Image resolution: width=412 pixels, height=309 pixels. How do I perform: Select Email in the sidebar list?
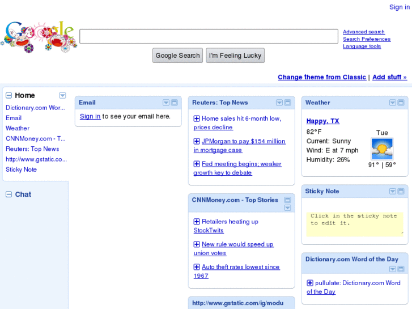[14, 118]
